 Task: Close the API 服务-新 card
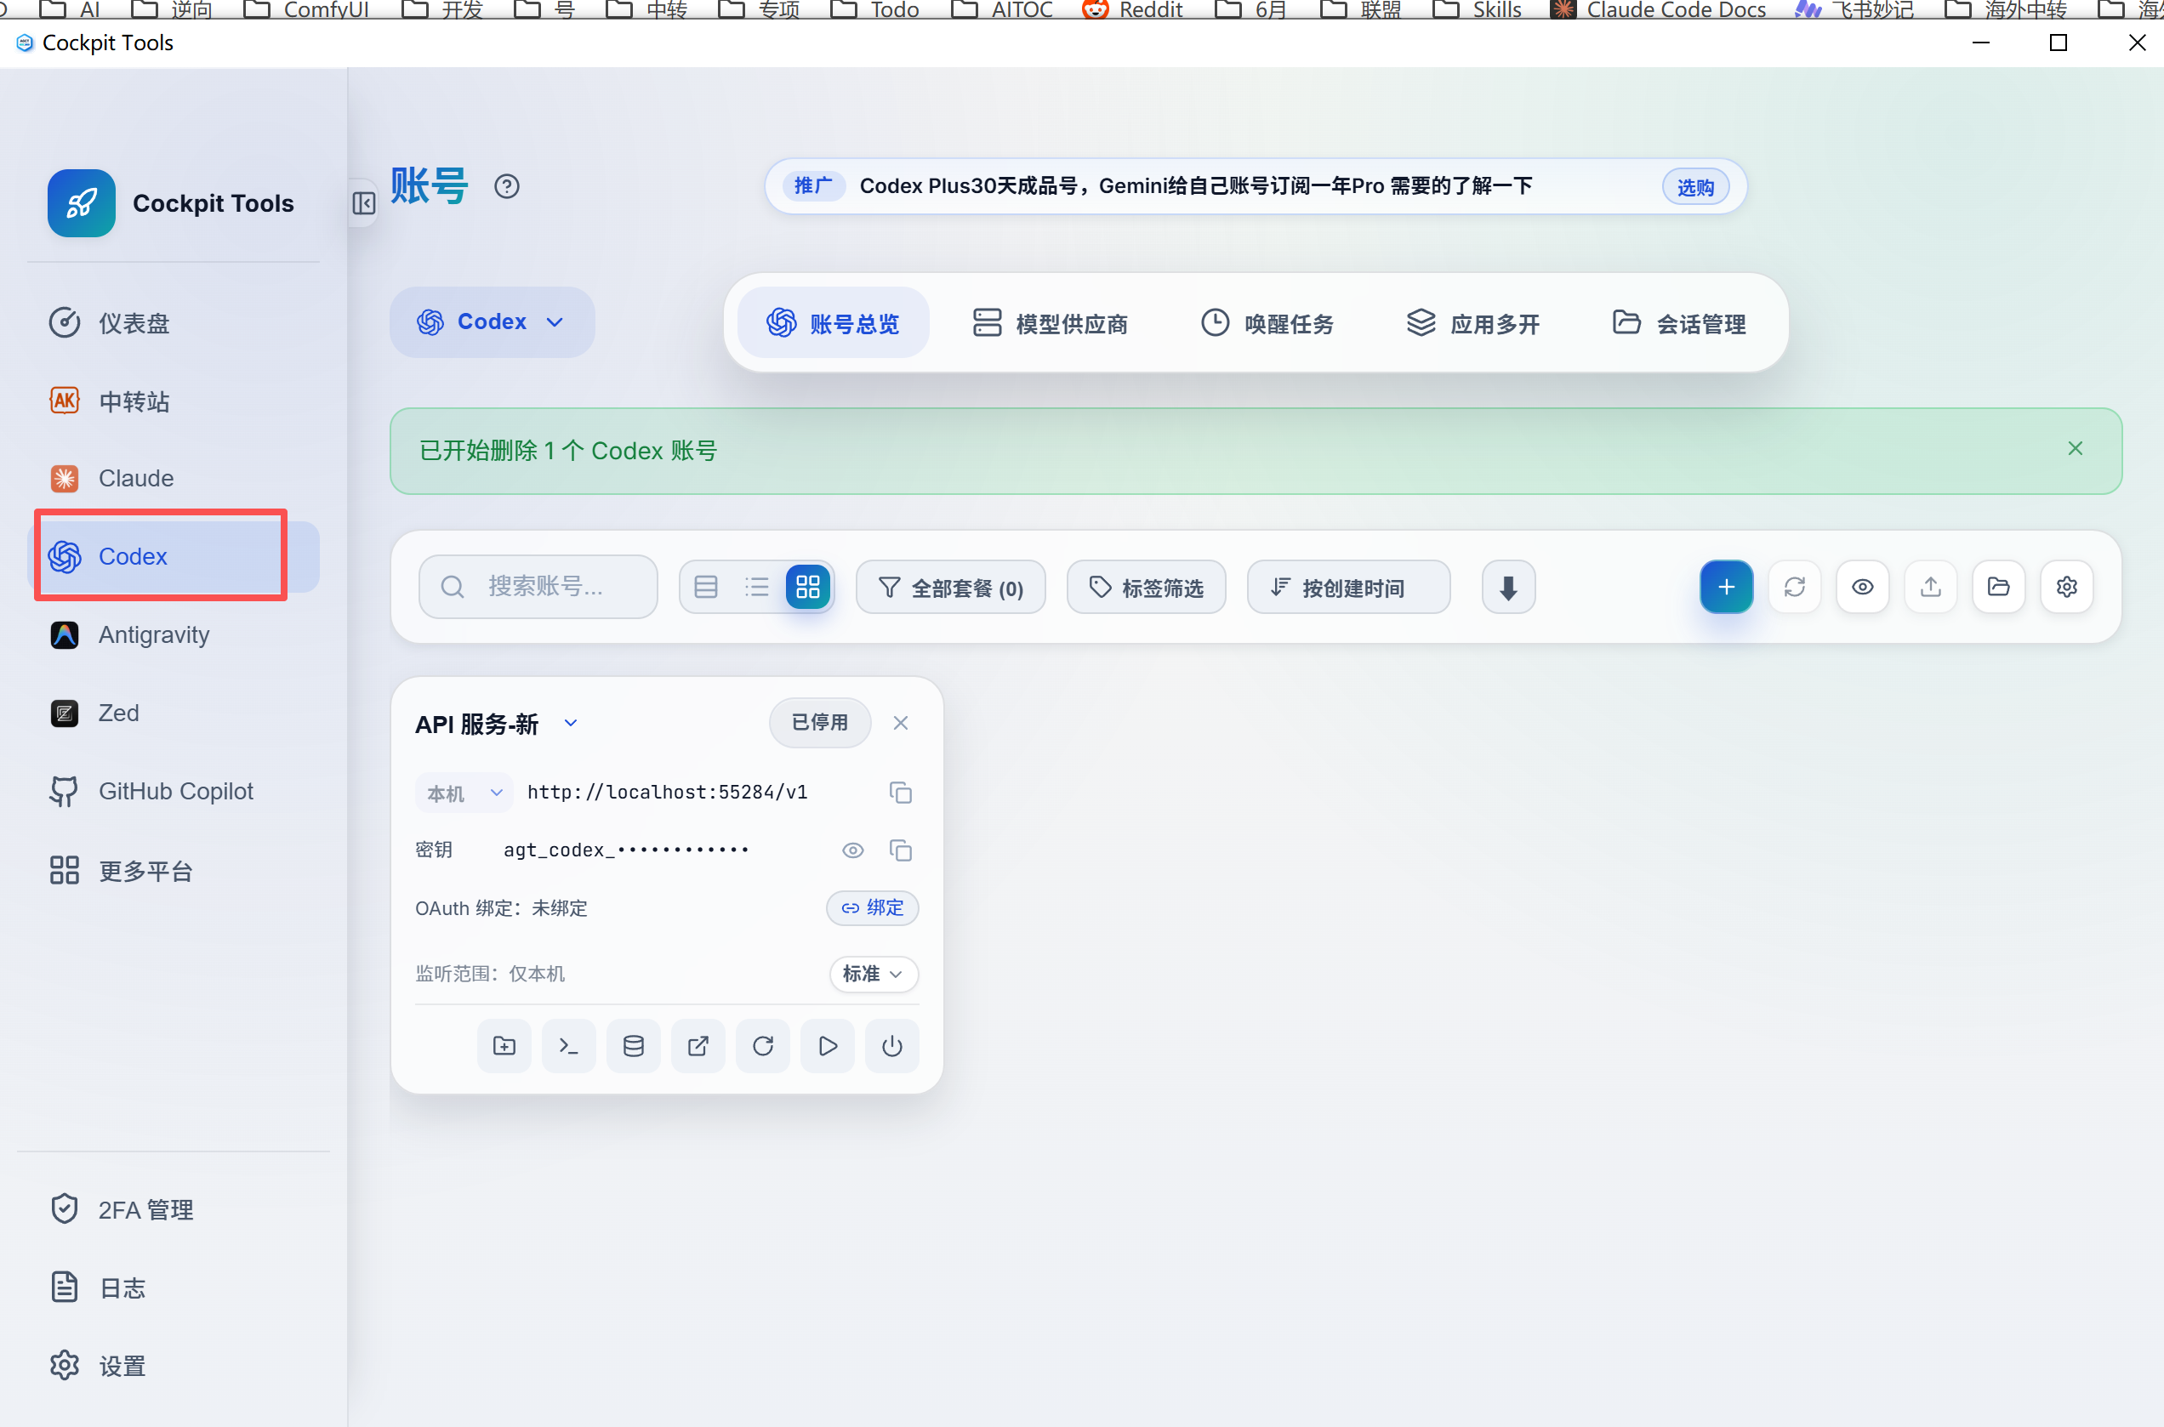tap(900, 723)
